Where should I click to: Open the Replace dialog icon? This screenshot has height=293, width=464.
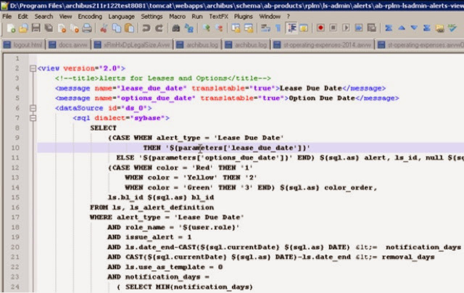188,28
